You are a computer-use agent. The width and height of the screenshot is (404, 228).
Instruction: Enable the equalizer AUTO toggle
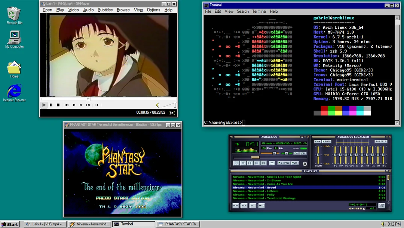pos(327,142)
